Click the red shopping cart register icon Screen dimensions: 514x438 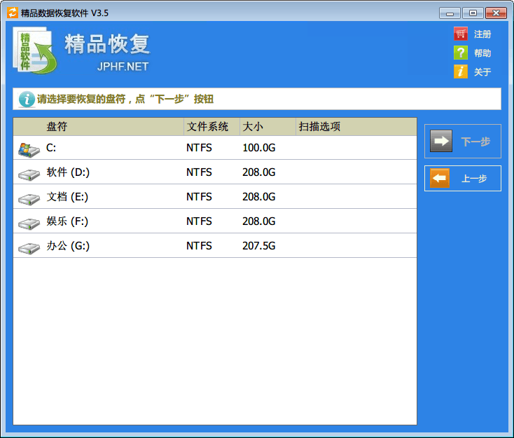(x=461, y=34)
